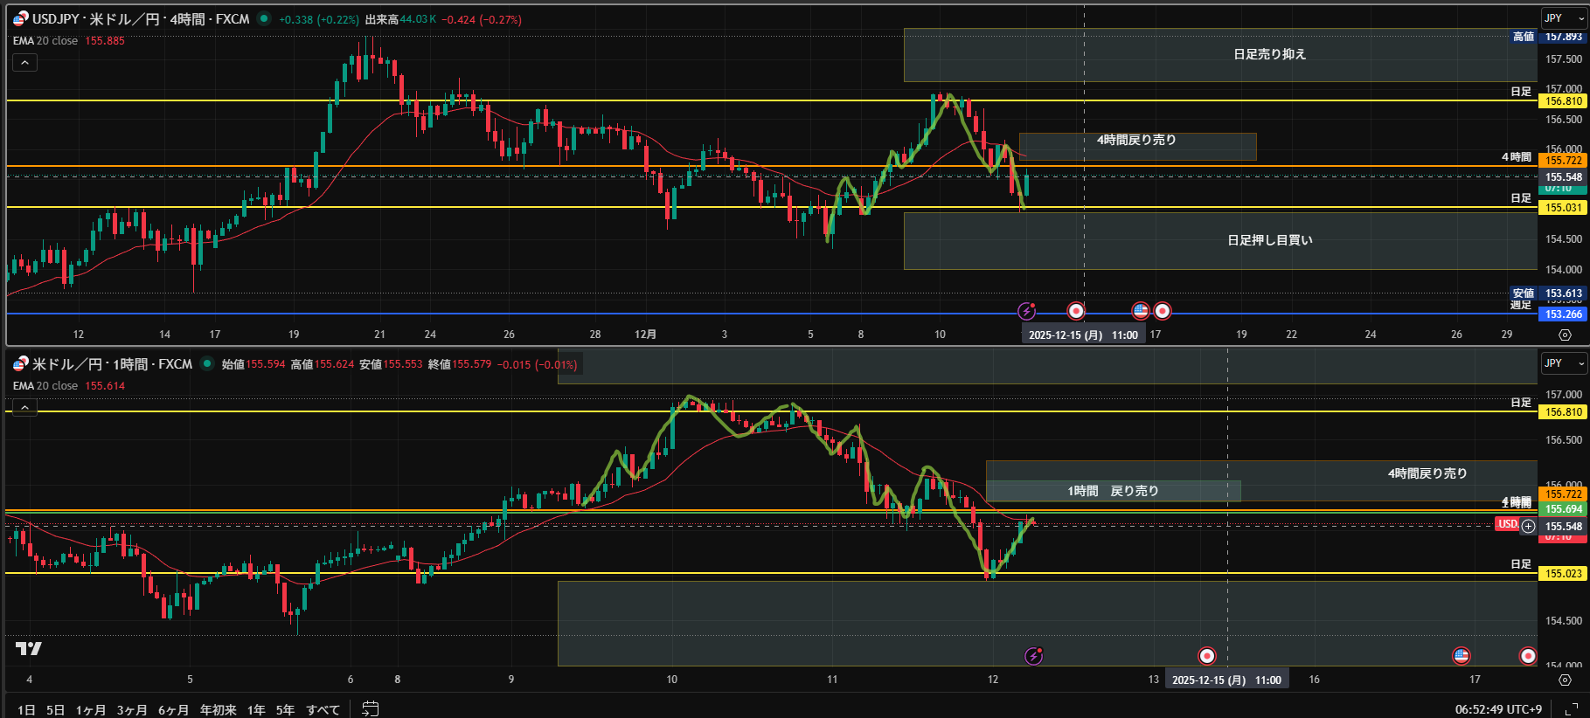Open the JPY currency dropdown on upper chart
1590x718 pixels.
[x=1563, y=18]
